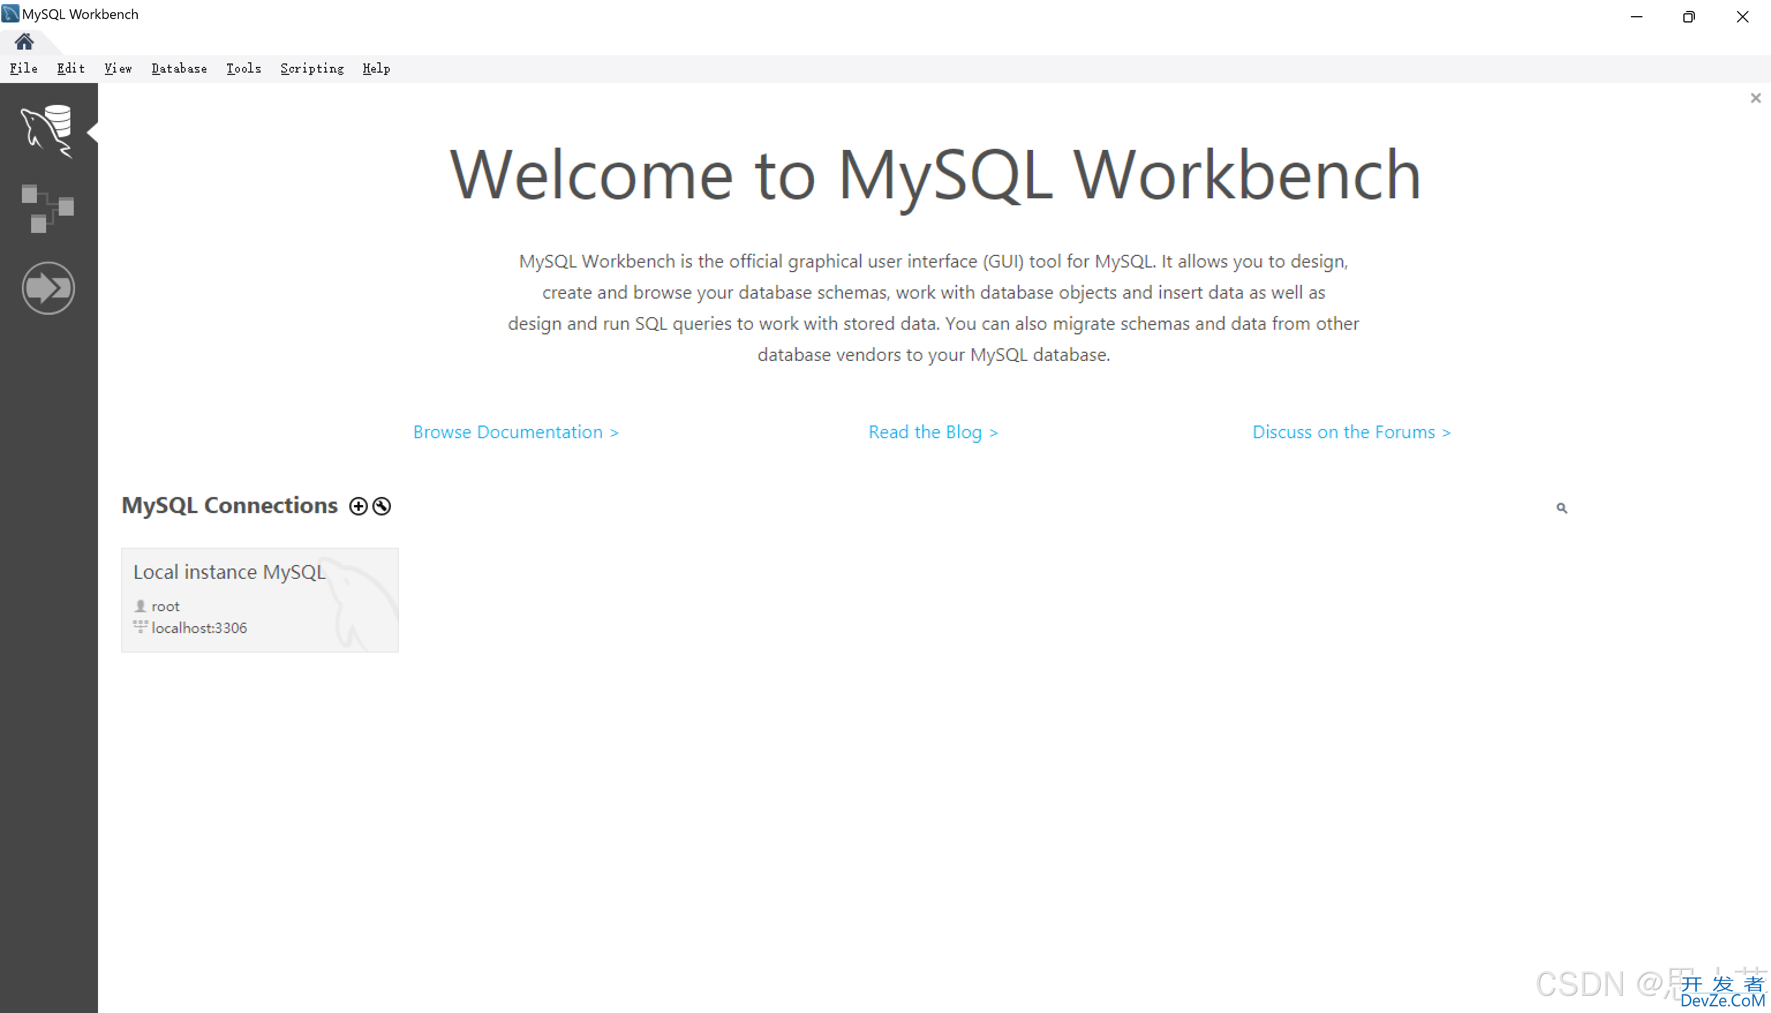
Task: Open the Scripting menu
Action: pyautogui.click(x=312, y=68)
